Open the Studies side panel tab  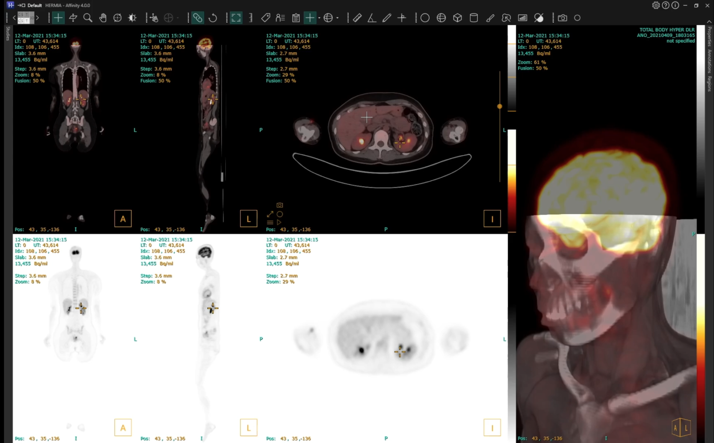click(x=8, y=34)
